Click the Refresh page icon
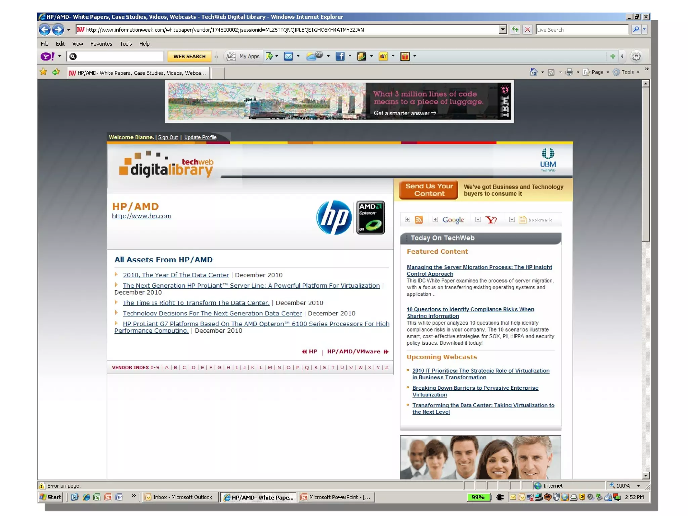The image size is (688, 516). (515, 30)
